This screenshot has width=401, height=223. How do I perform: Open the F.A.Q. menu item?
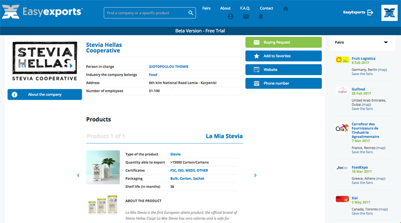point(245,8)
